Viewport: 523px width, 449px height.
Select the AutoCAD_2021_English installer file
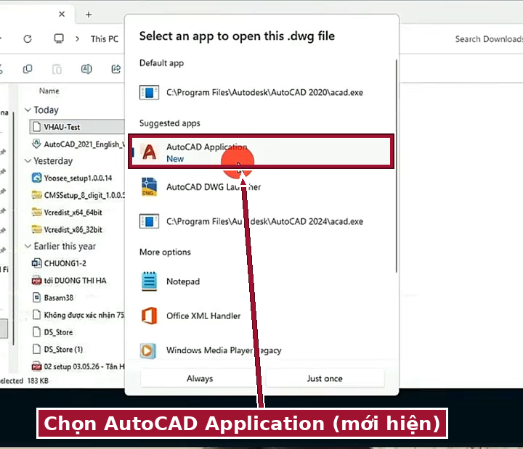[77, 144]
